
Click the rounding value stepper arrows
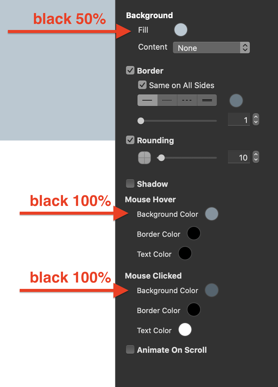coord(256,157)
